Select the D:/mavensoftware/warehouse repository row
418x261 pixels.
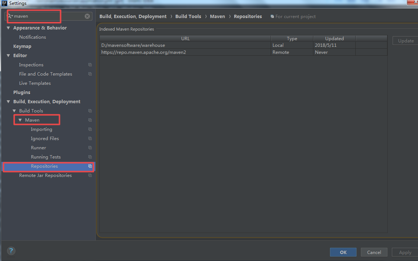tap(243, 45)
